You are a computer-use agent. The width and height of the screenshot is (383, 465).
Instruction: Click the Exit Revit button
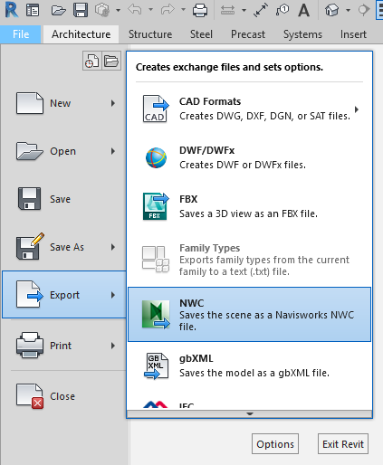click(343, 444)
